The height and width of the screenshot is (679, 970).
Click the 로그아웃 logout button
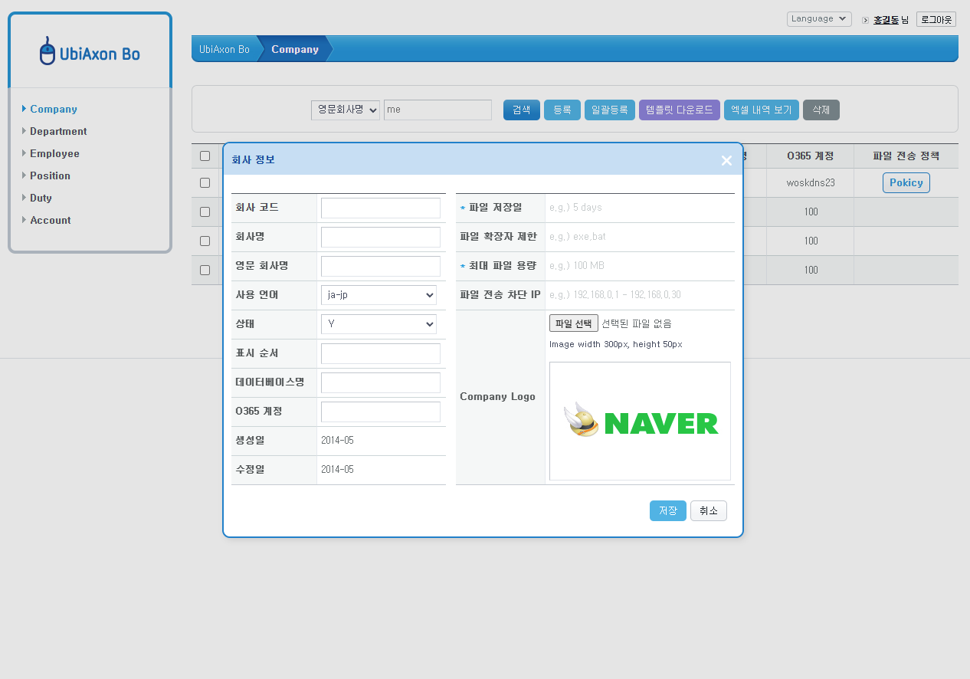936,20
